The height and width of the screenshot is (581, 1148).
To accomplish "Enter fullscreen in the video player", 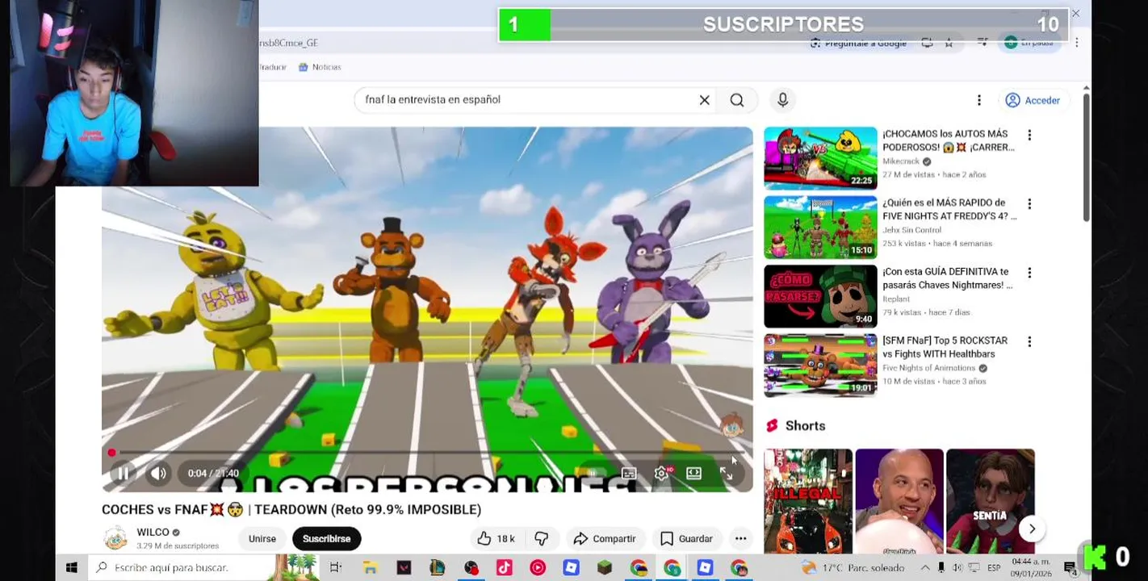I will pos(726,474).
